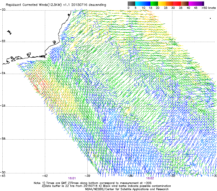Click the NOAA/NESDIS credit line
This screenshot has width=217, height=191.
pyautogui.click(x=127, y=189)
